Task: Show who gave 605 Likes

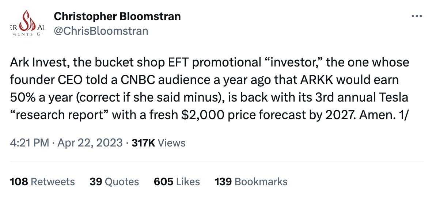Action: tap(177, 182)
